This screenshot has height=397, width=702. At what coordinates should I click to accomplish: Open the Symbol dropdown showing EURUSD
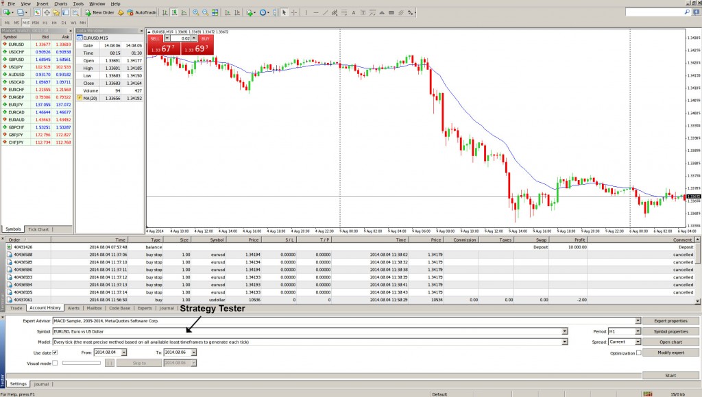point(564,331)
